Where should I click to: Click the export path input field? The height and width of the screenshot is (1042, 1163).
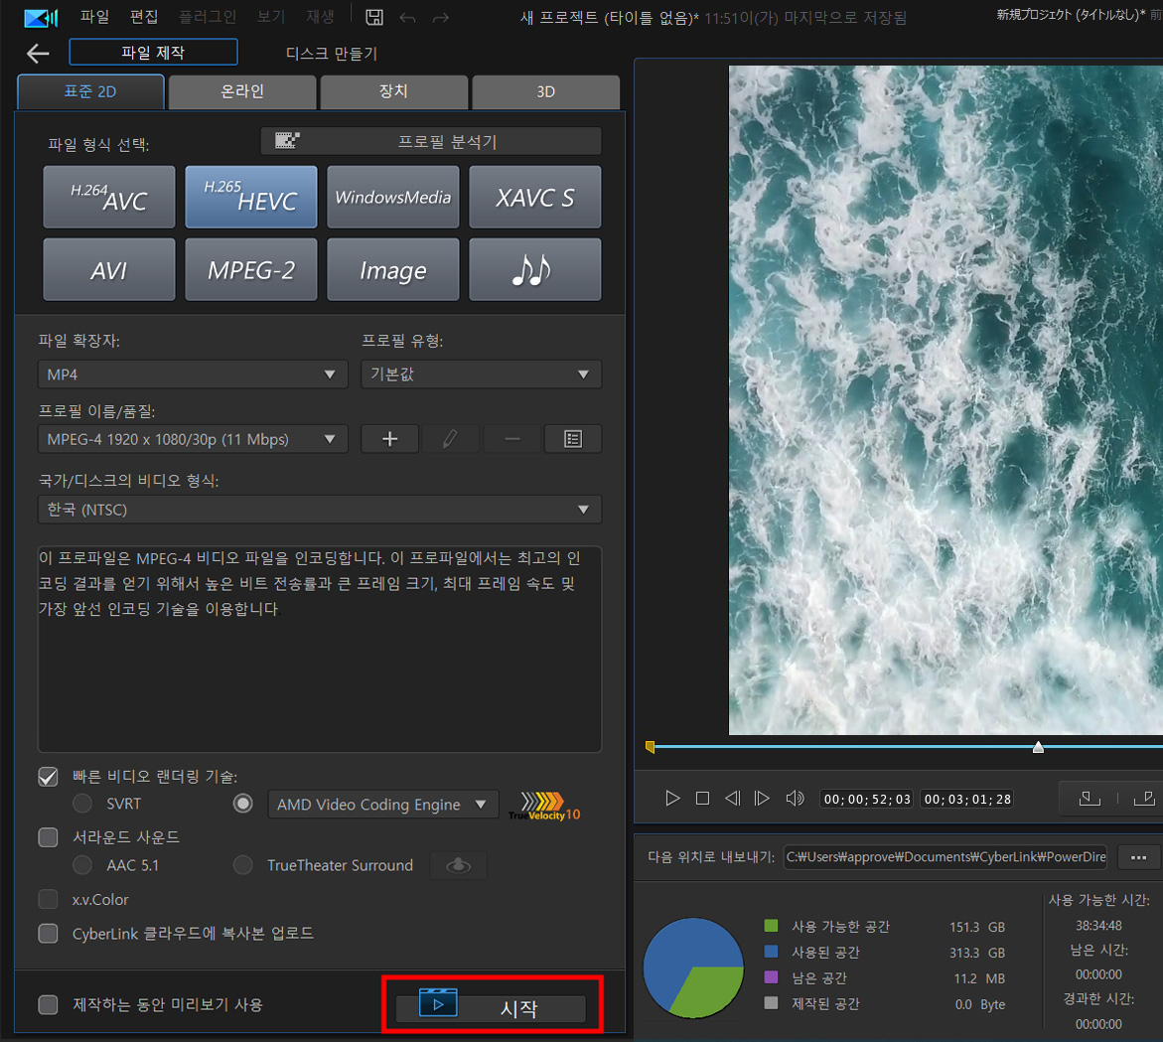point(945,857)
